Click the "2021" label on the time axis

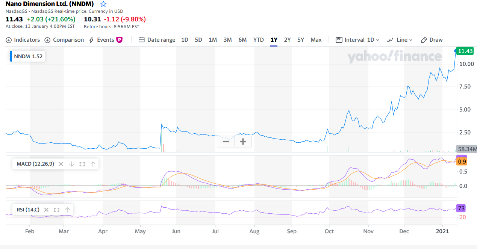tap(443, 231)
